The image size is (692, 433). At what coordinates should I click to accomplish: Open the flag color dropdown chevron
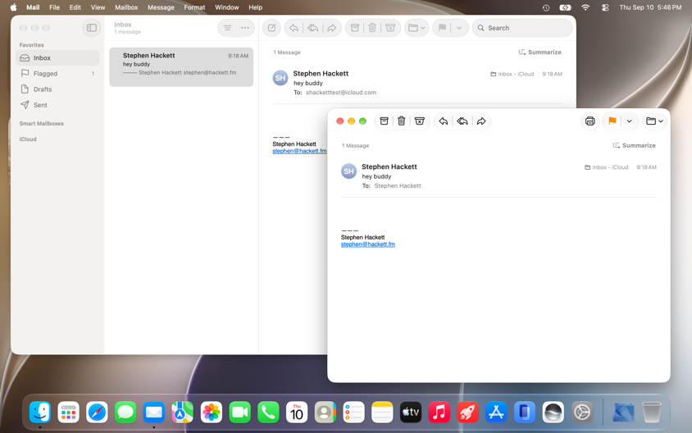click(630, 121)
